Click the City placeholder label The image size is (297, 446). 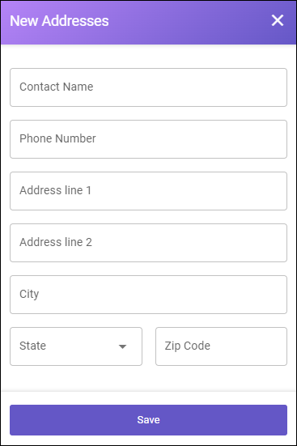point(29,295)
